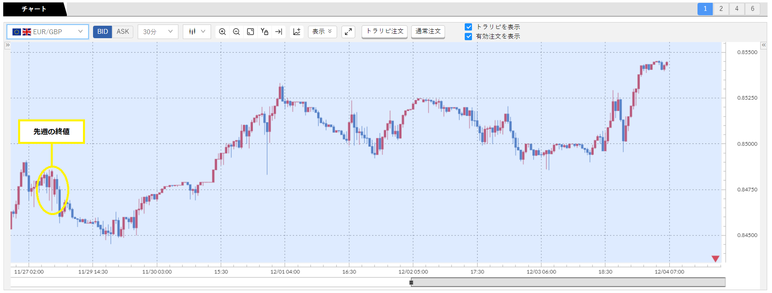This screenshot has width=772, height=293.
Task: Click 11/30 03:00 time label
Action: coord(157,272)
